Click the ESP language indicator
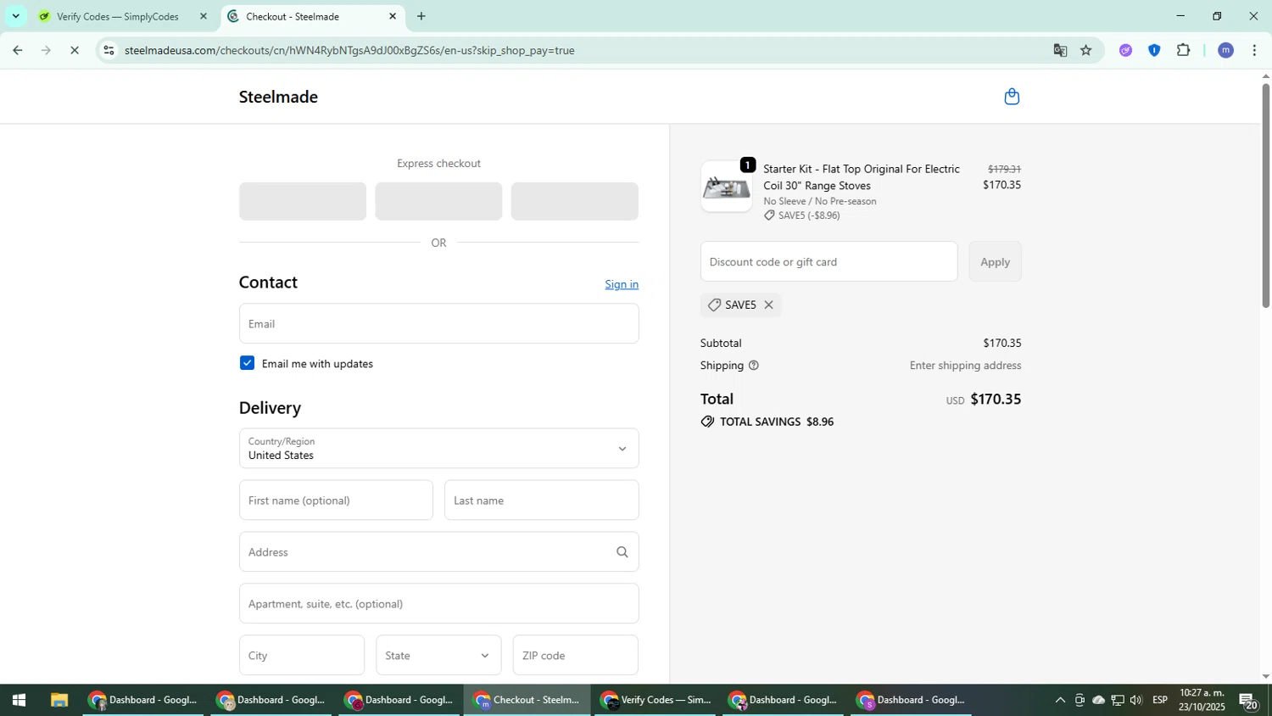This screenshot has height=716, width=1272. coord(1160,700)
